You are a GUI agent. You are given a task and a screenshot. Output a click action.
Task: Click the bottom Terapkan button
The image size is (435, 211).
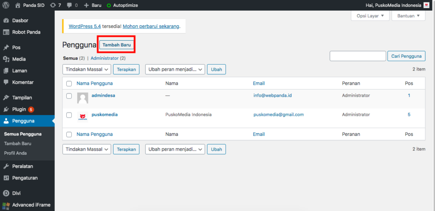(126, 149)
